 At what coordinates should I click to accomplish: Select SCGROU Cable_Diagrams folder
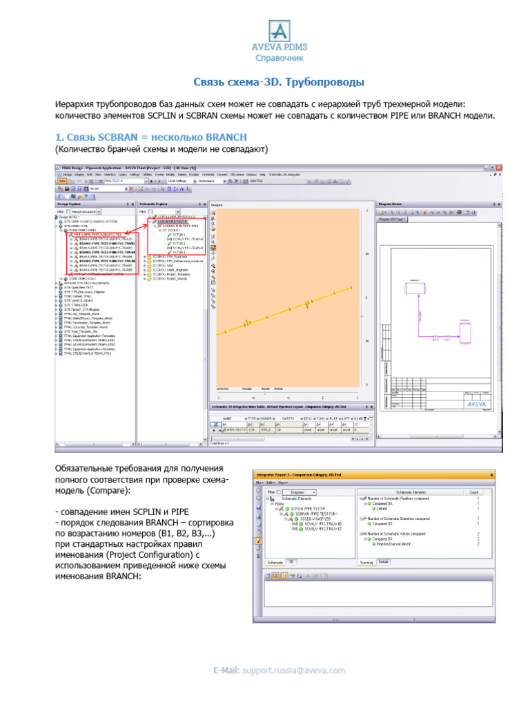[170, 270]
